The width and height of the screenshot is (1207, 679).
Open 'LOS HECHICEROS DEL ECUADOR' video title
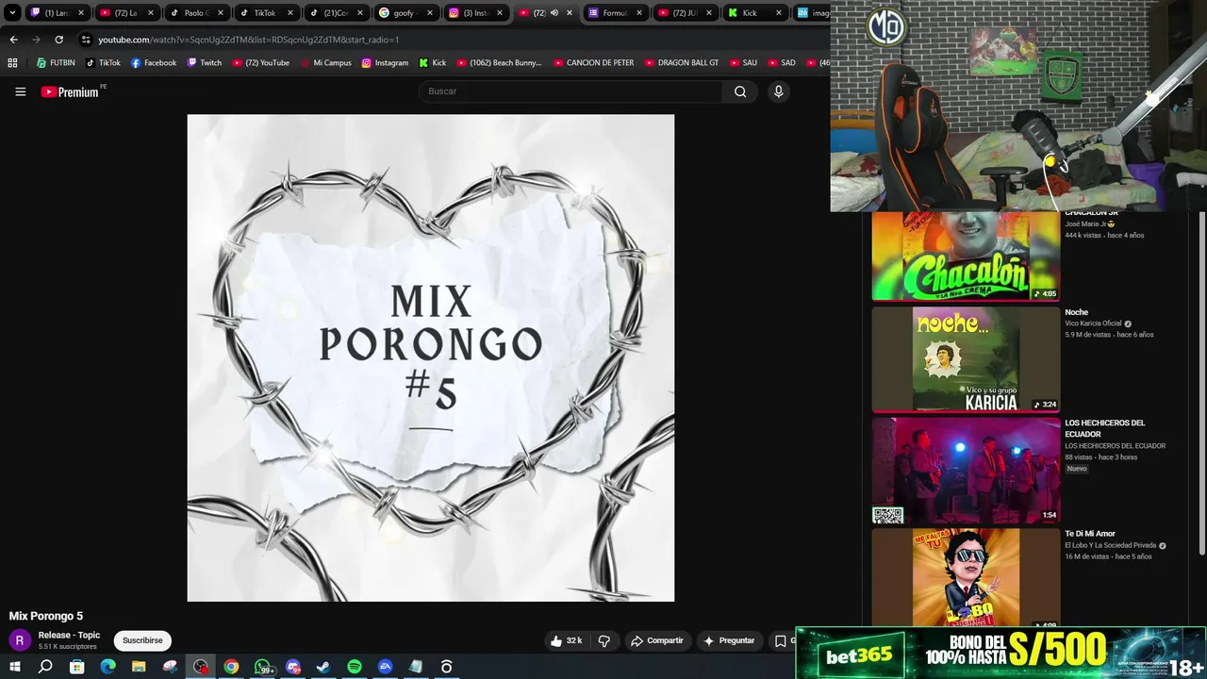[x=1105, y=428]
